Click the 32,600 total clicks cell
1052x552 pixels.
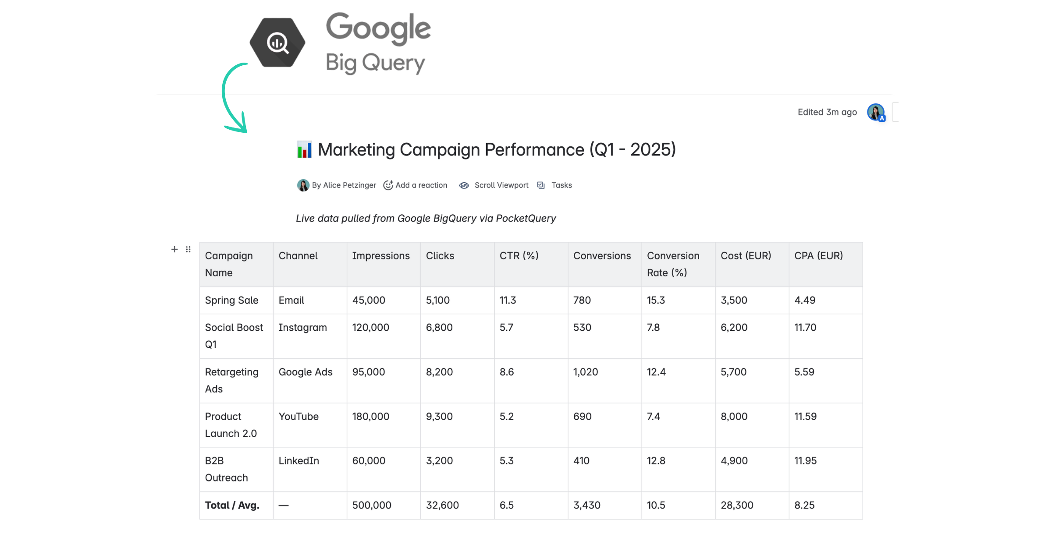[457, 506]
